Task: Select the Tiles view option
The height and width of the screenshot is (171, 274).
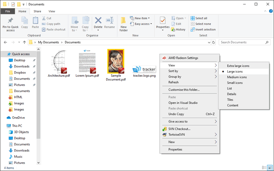Action: coord(244,100)
